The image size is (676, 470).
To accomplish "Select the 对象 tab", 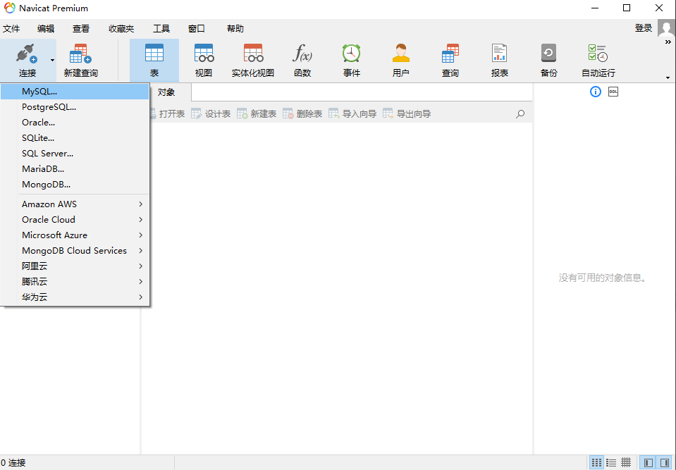I will tap(166, 92).
